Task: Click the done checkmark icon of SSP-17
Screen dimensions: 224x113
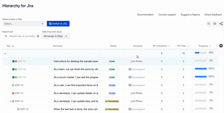Action: coord(13,61)
